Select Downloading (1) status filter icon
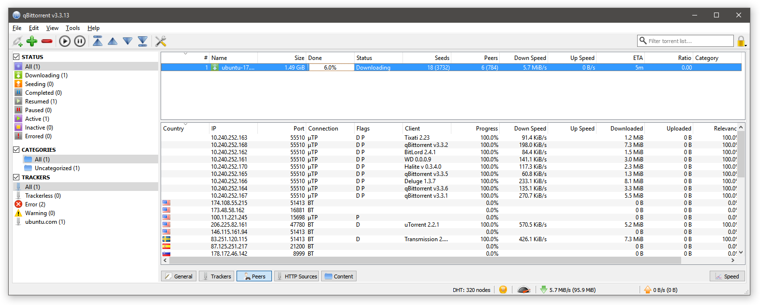 click(18, 75)
